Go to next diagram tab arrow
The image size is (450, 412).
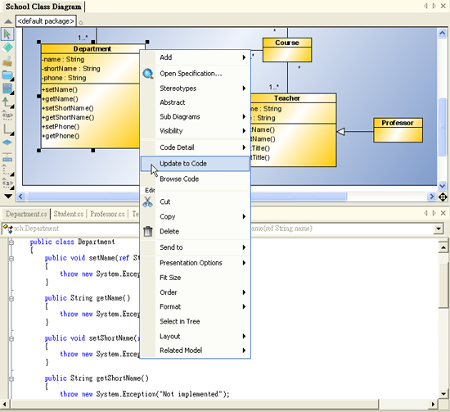point(434,6)
